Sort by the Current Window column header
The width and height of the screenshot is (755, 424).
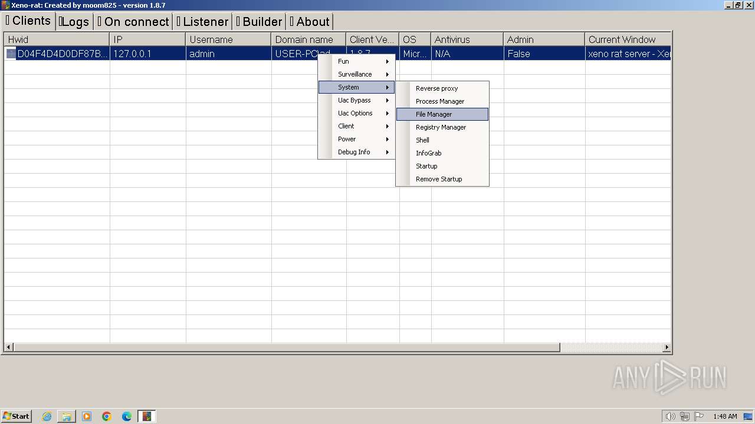point(628,39)
